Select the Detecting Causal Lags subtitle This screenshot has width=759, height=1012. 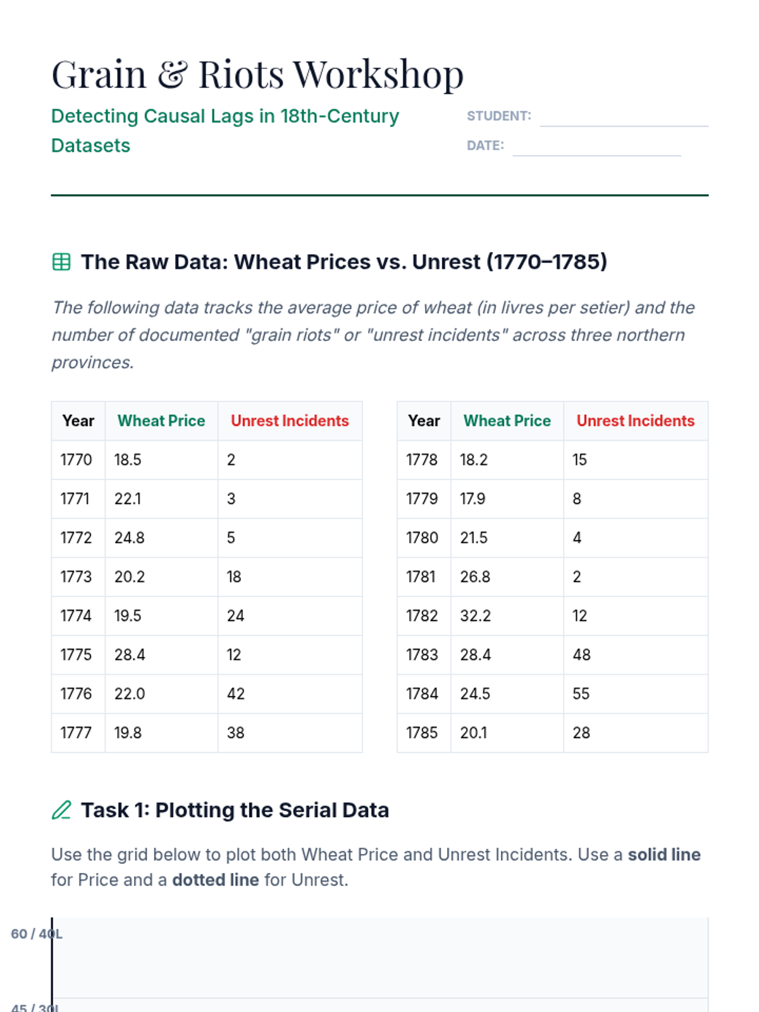[x=225, y=130]
